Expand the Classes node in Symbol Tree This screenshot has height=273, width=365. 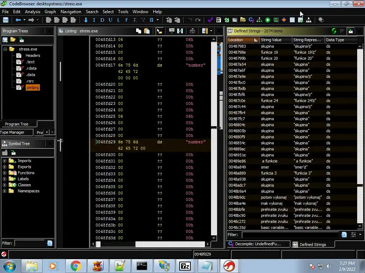(4, 185)
